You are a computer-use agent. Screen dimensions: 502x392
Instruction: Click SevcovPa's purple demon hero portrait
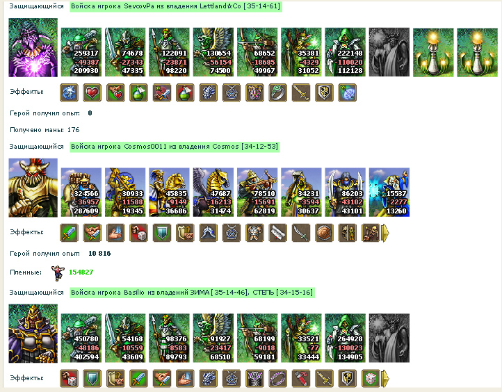click(33, 47)
